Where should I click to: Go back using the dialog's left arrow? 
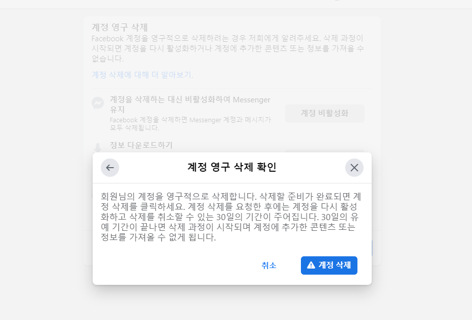coord(110,168)
